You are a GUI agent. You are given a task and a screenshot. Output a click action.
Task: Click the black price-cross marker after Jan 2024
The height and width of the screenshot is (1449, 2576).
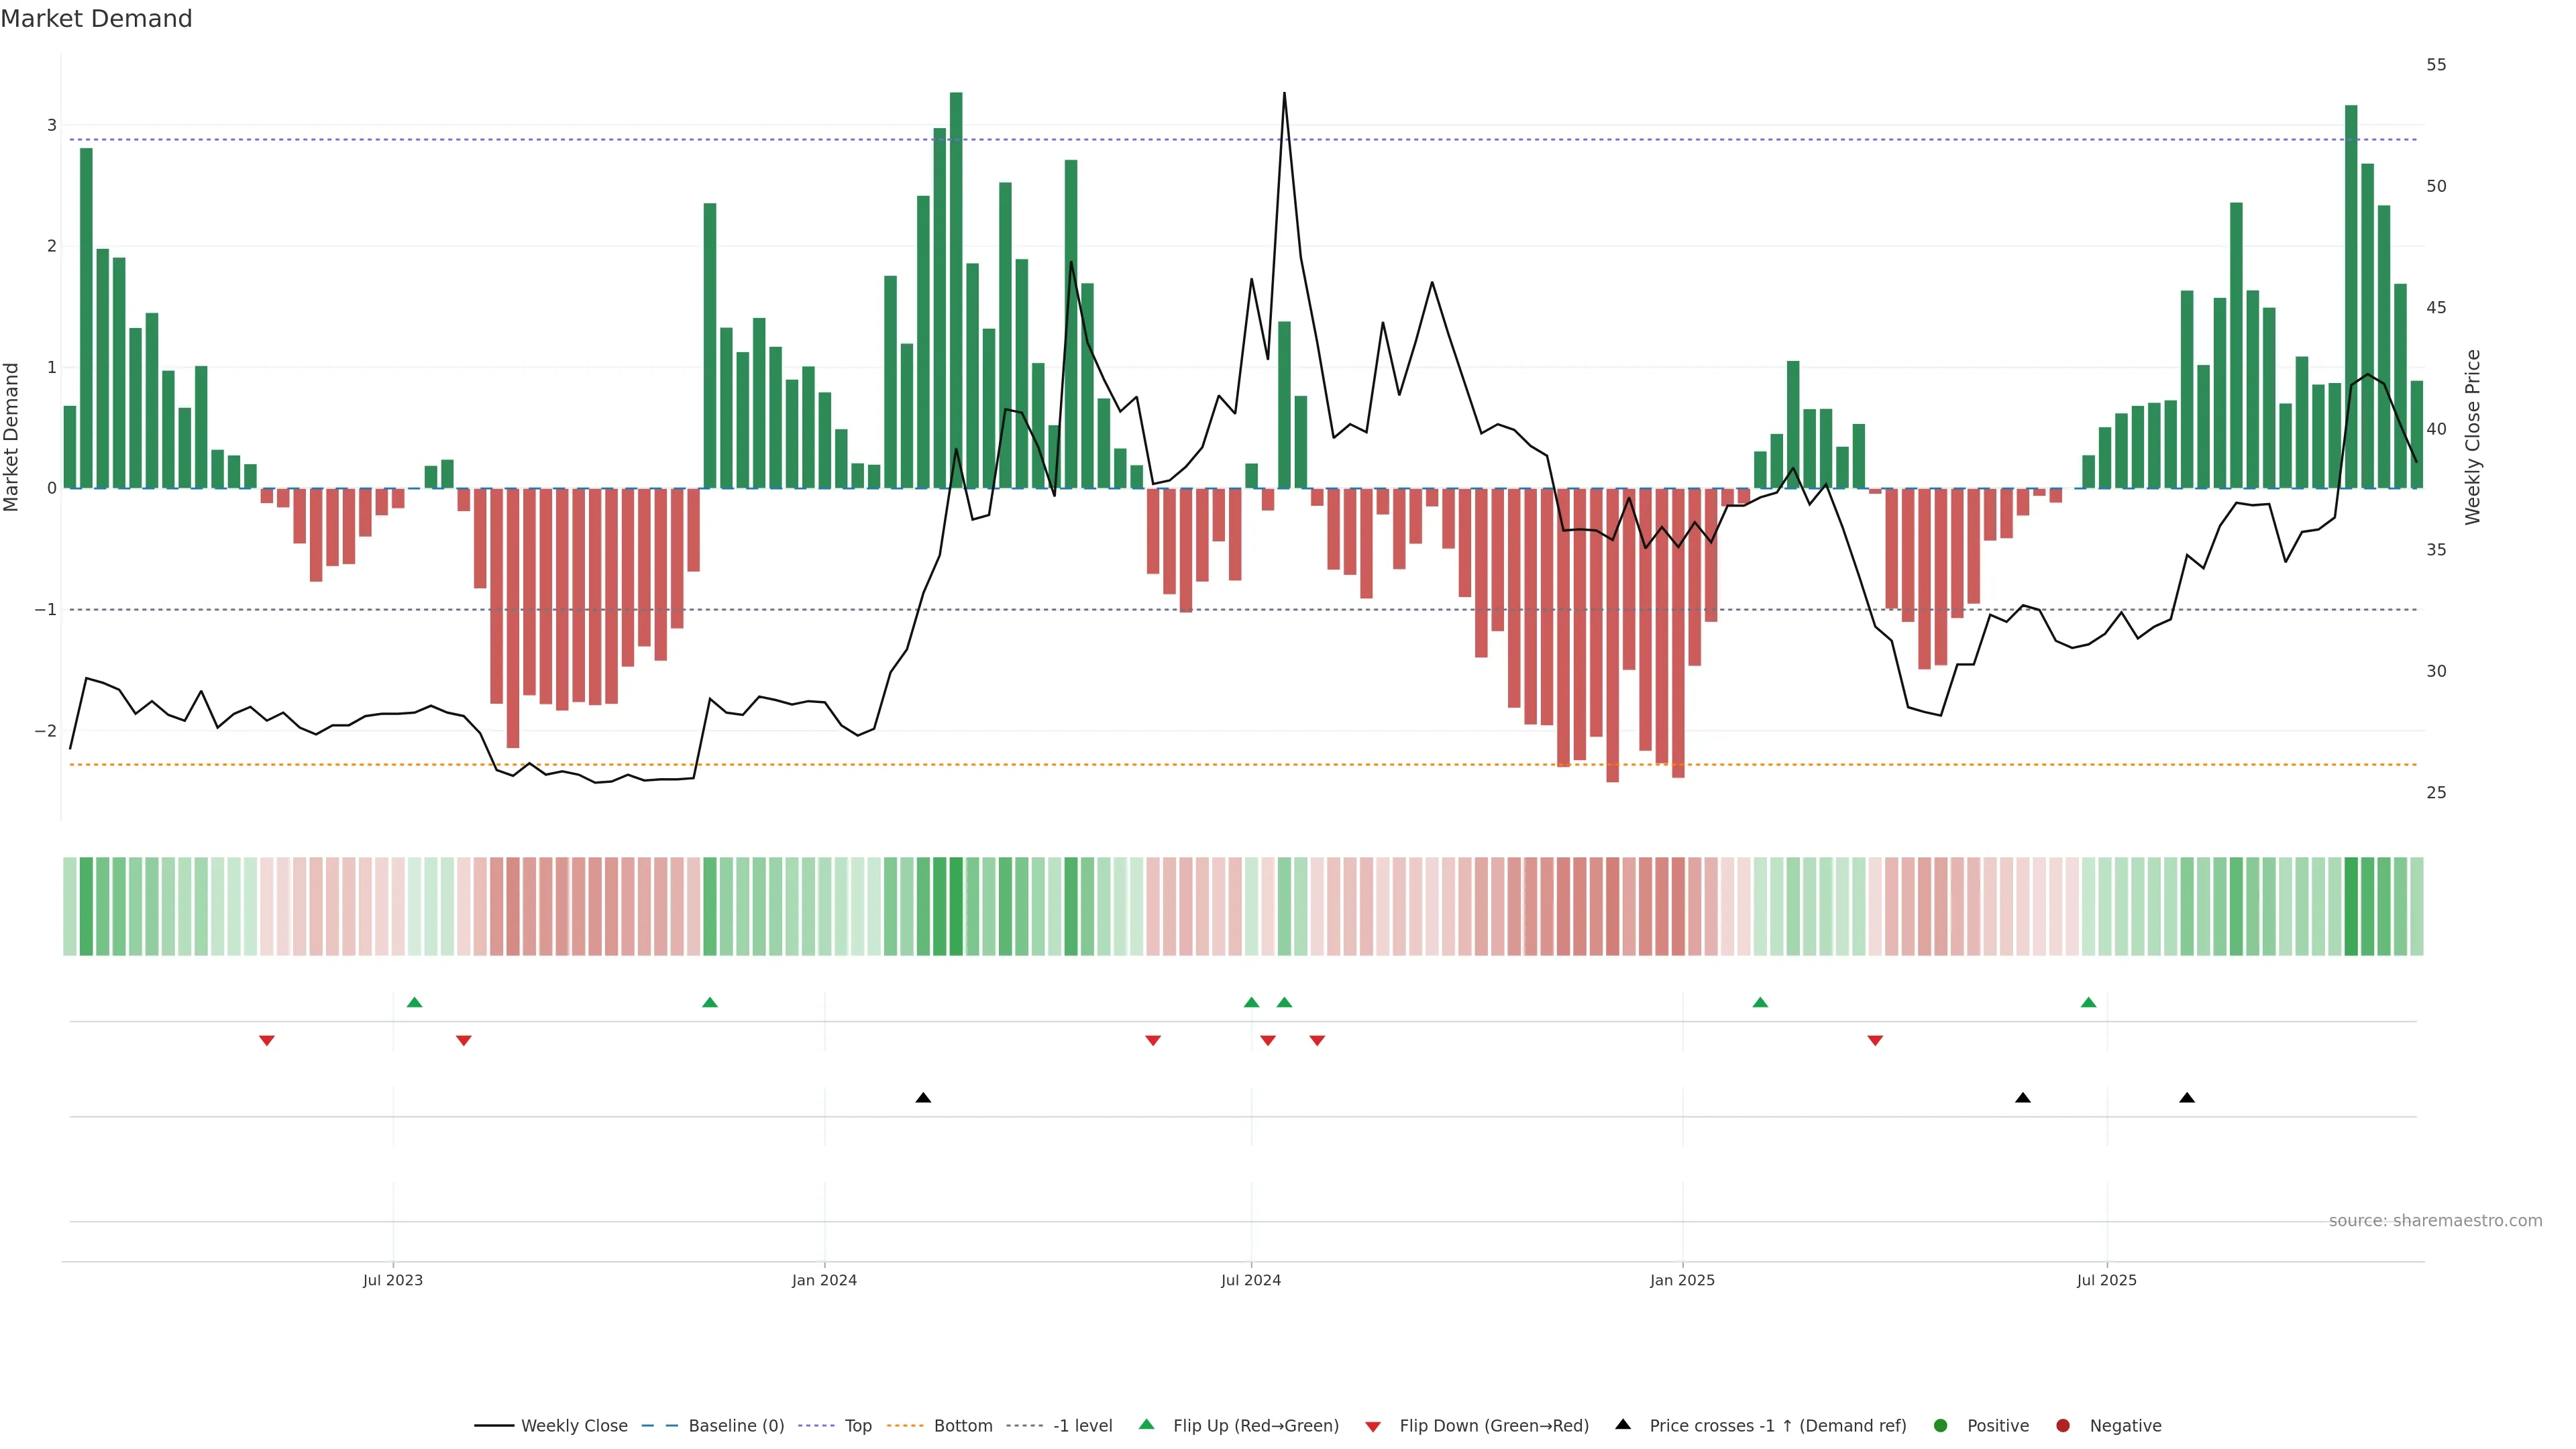tap(923, 1098)
